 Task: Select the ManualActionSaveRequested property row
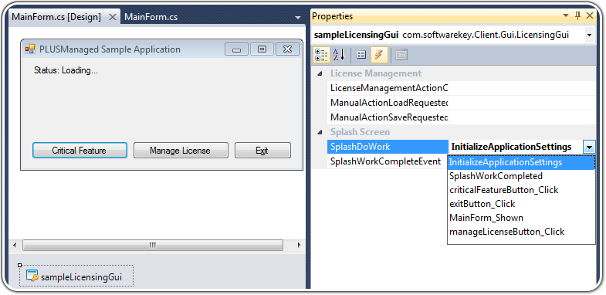[388, 117]
